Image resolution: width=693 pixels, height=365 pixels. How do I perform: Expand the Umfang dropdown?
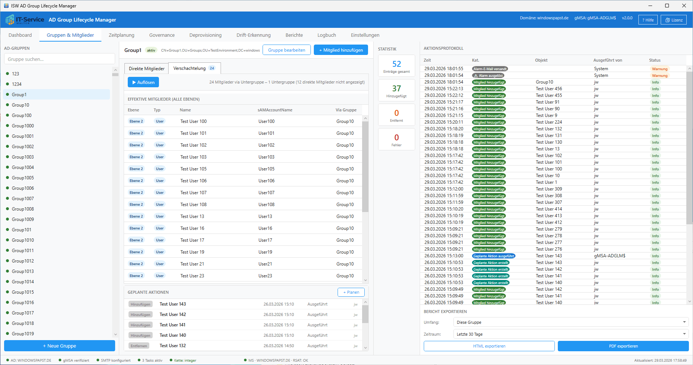pos(571,322)
